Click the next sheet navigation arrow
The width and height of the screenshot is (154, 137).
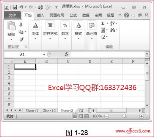coord(15,111)
